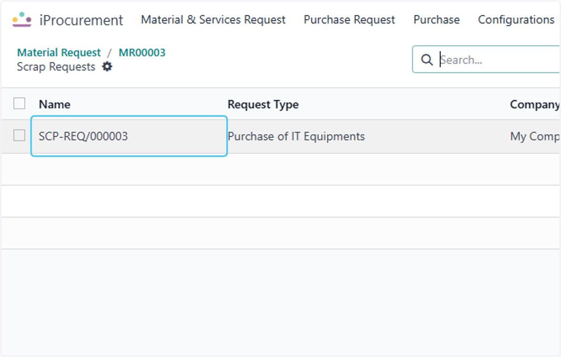Go to the MR00003 breadcrumb link
Screen dimensions: 561x357
point(142,52)
